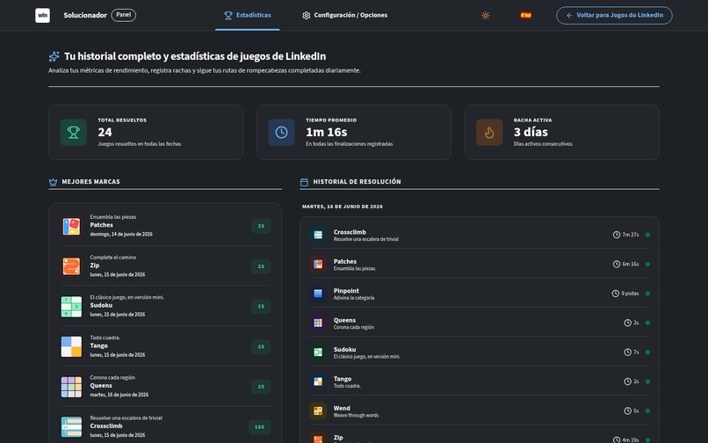Click Sudoku icon in history list
The image size is (708, 443).
[x=318, y=352]
